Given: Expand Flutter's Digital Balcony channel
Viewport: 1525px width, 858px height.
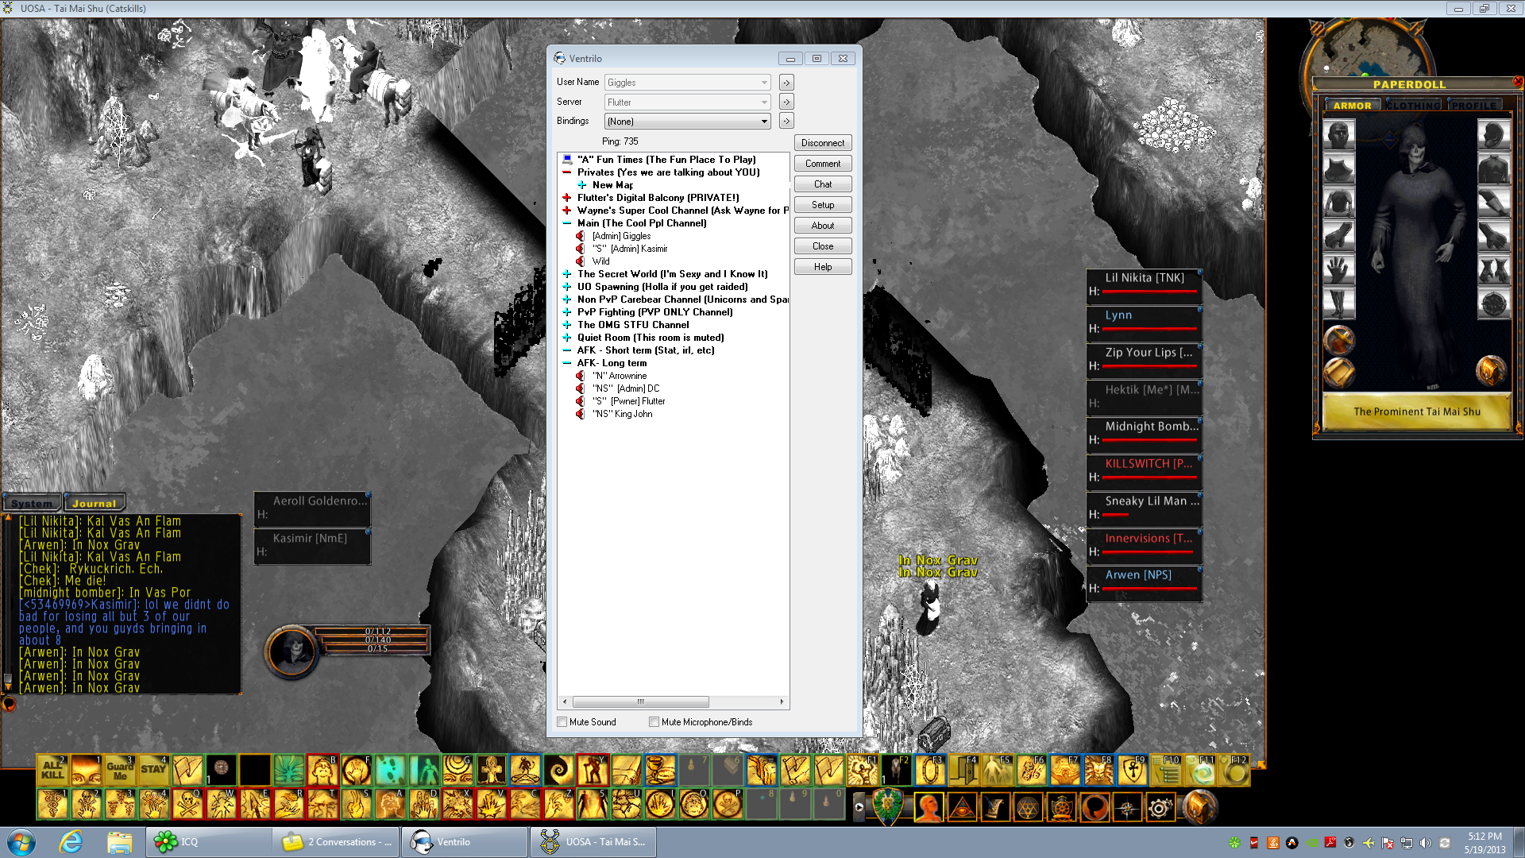Looking at the screenshot, I should coord(567,198).
